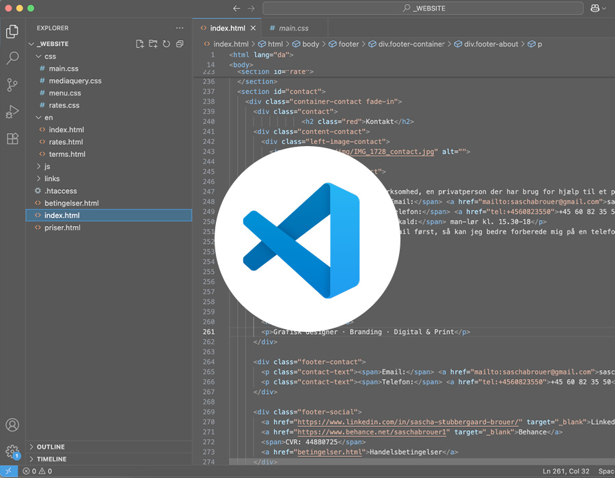The image size is (615, 478).
Task: Click the Ln 261, Col 32 status
Action: coord(566,471)
